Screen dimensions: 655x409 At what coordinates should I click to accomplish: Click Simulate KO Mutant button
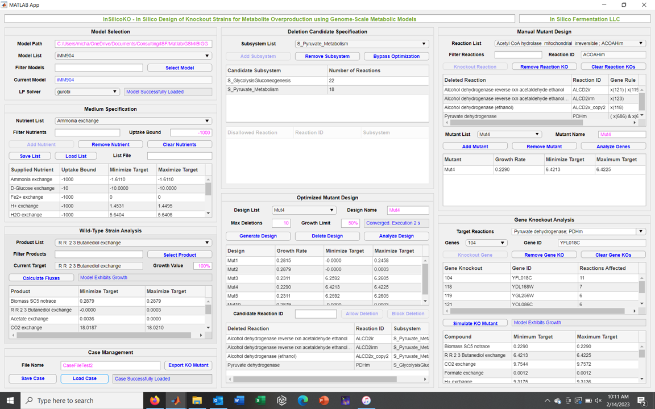tap(475, 323)
